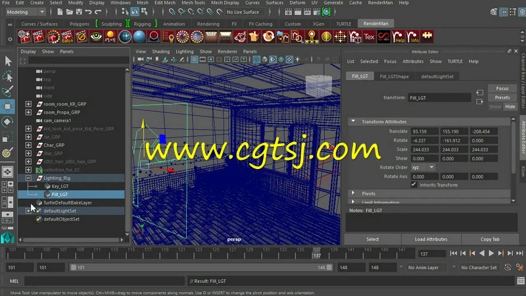Viewport: 526px width, 296px height.
Task: Select the Lasso select tool
Action: [7, 76]
